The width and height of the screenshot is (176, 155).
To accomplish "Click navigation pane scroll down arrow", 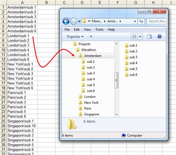I will [117, 115].
